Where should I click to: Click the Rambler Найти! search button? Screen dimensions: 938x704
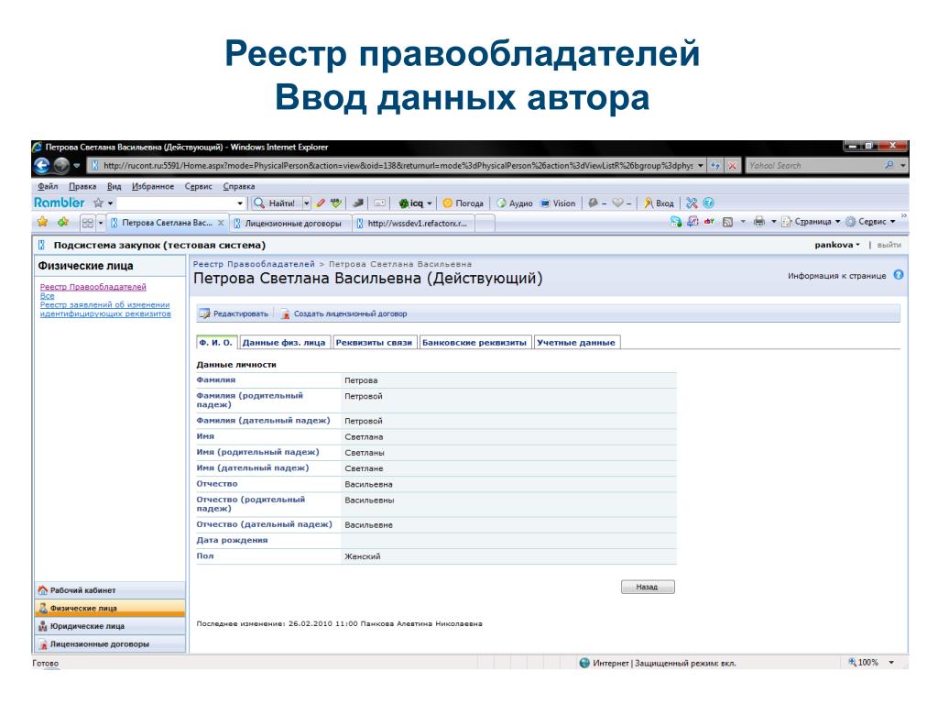274,203
